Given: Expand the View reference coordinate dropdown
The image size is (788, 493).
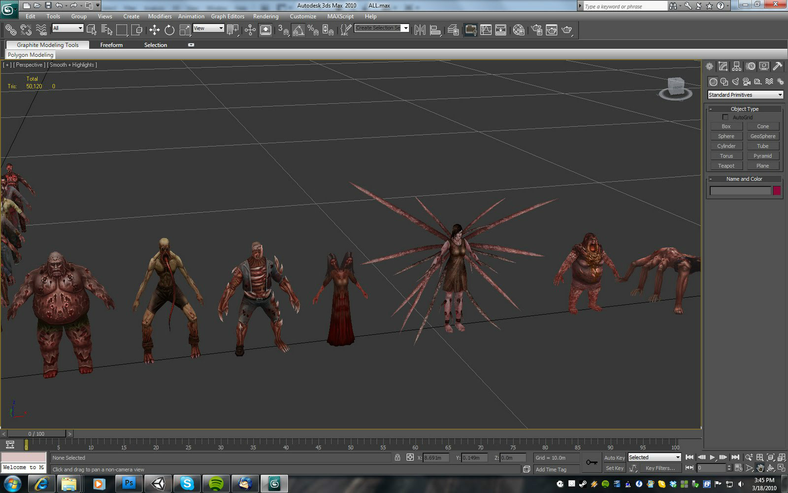Looking at the screenshot, I should coord(208,28).
